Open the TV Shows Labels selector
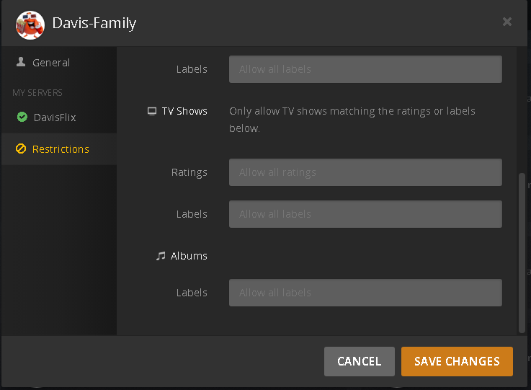This screenshot has height=390, width=531. 365,214
